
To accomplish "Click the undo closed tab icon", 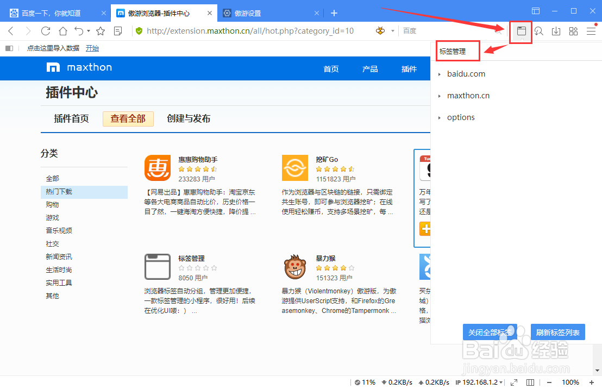I will click(x=79, y=31).
